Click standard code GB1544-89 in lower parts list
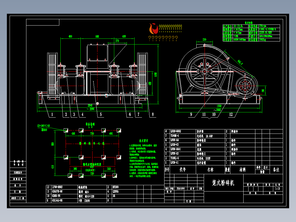This screenshot has width=296, height=222. pyautogui.click(x=57, y=201)
